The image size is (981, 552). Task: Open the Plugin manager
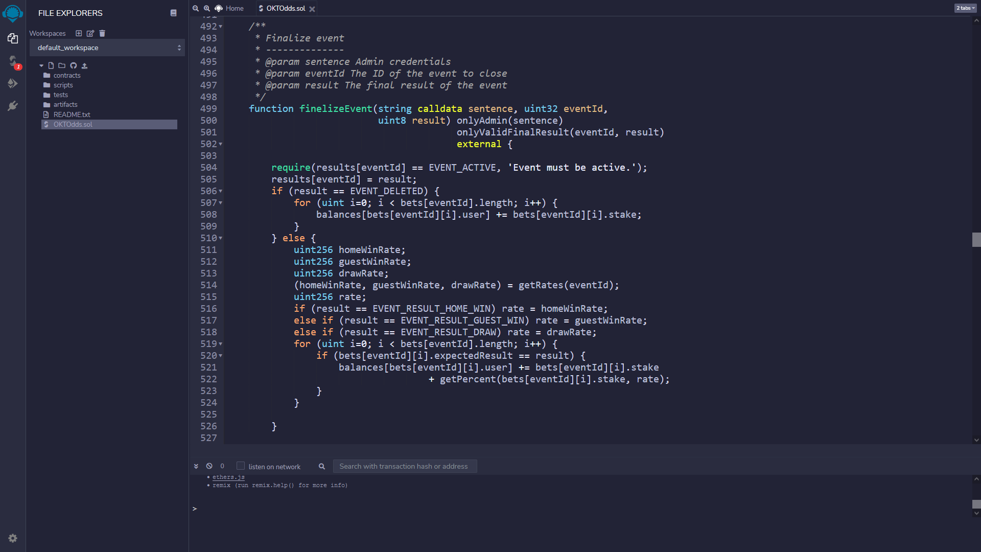(13, 106)
